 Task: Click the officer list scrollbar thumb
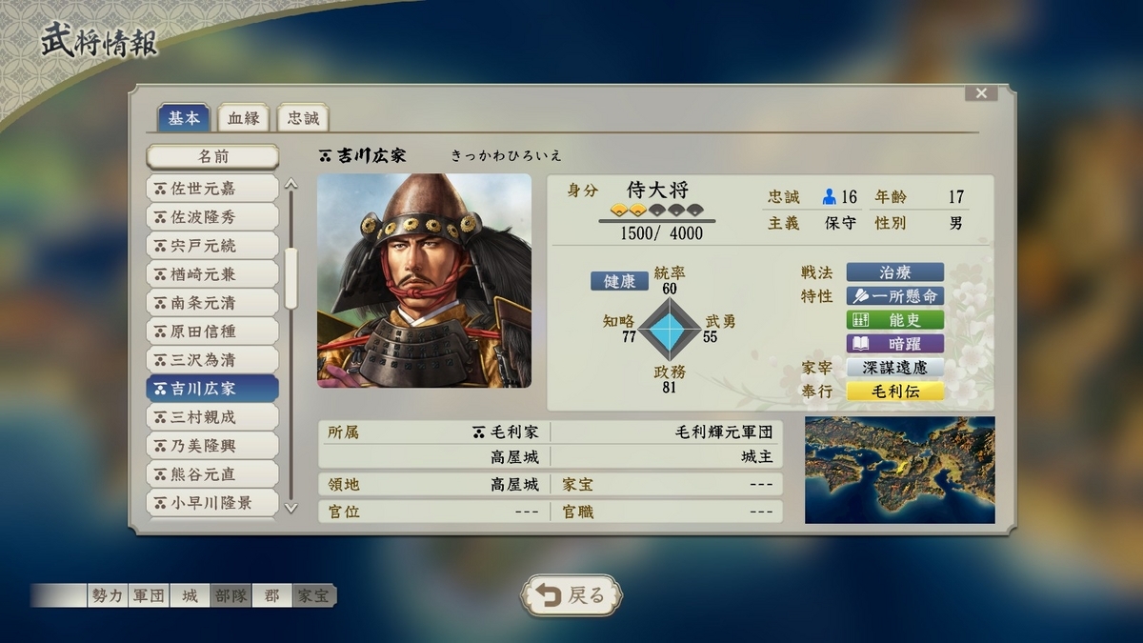[291, 278]
